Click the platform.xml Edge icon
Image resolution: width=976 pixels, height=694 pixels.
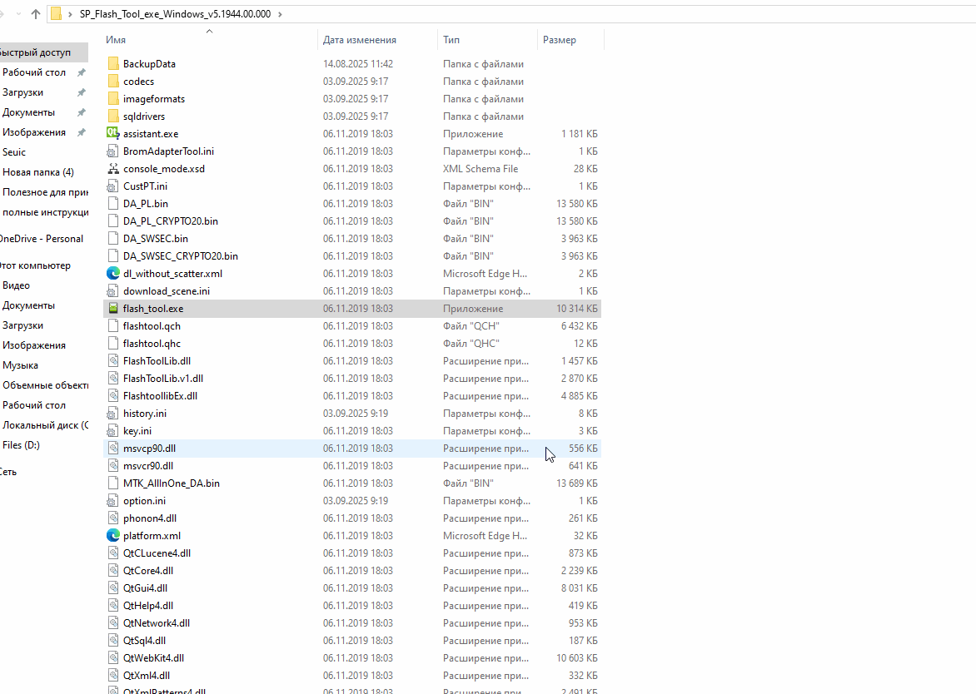click(x=113, y=536)
